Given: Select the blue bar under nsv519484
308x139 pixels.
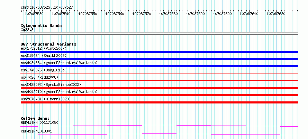Looking at the screenshot, I should 159,59.
